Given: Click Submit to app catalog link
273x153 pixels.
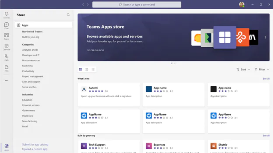Looking at the screenshot, I should tap(35, 145).
